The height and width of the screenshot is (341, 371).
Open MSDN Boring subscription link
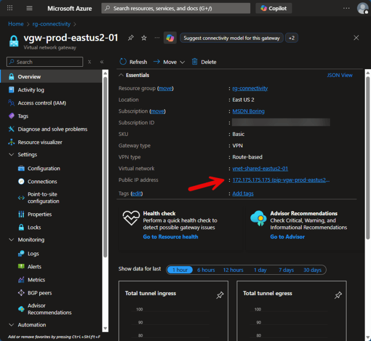point(248,111)
